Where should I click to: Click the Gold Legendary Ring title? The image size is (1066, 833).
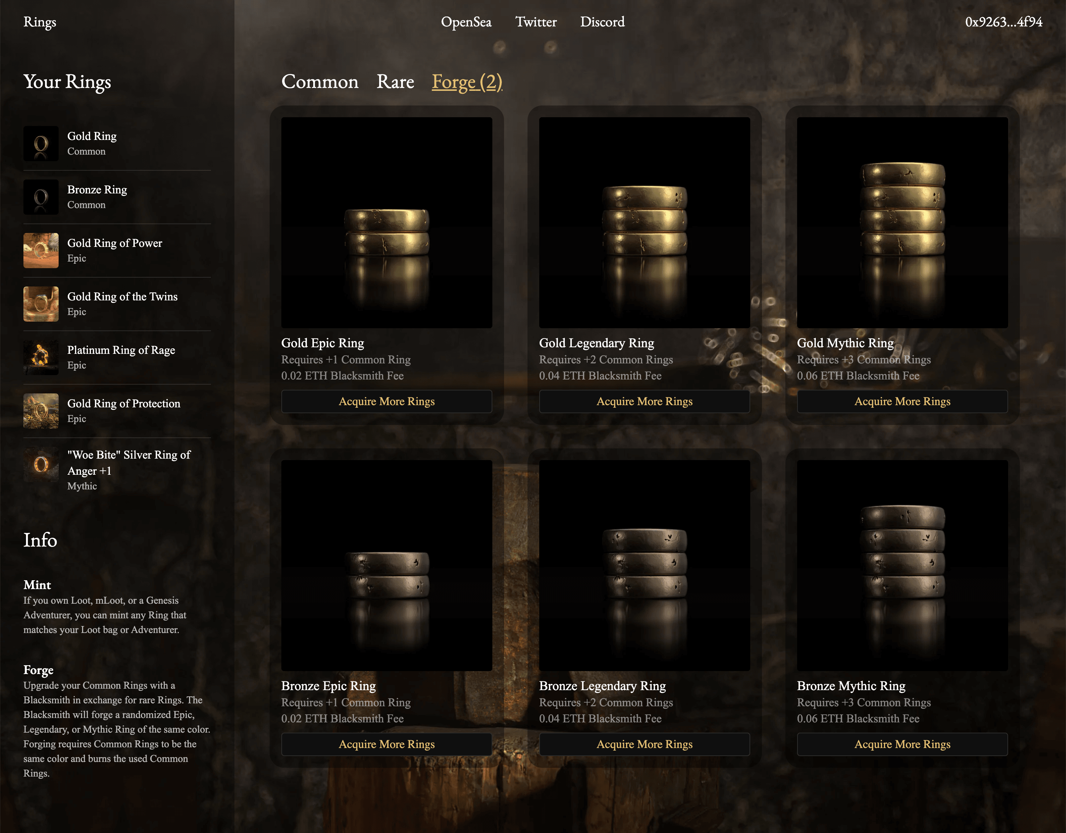pyautogui.click(x=596, y=343)
